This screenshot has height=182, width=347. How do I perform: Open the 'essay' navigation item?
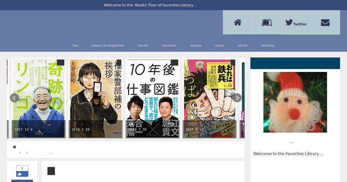(x=220, y=45)
